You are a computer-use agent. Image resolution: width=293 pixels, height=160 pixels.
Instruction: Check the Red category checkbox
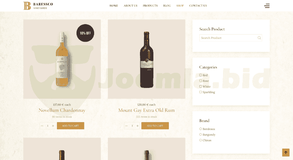[201, 75]
